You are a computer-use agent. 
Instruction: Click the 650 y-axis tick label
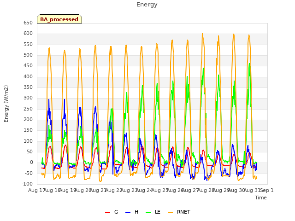tap(28, 23)
